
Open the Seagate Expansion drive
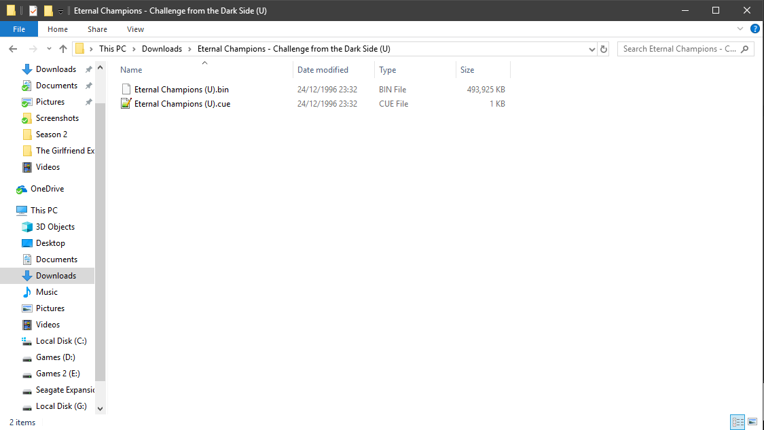(x=65, y=390)
